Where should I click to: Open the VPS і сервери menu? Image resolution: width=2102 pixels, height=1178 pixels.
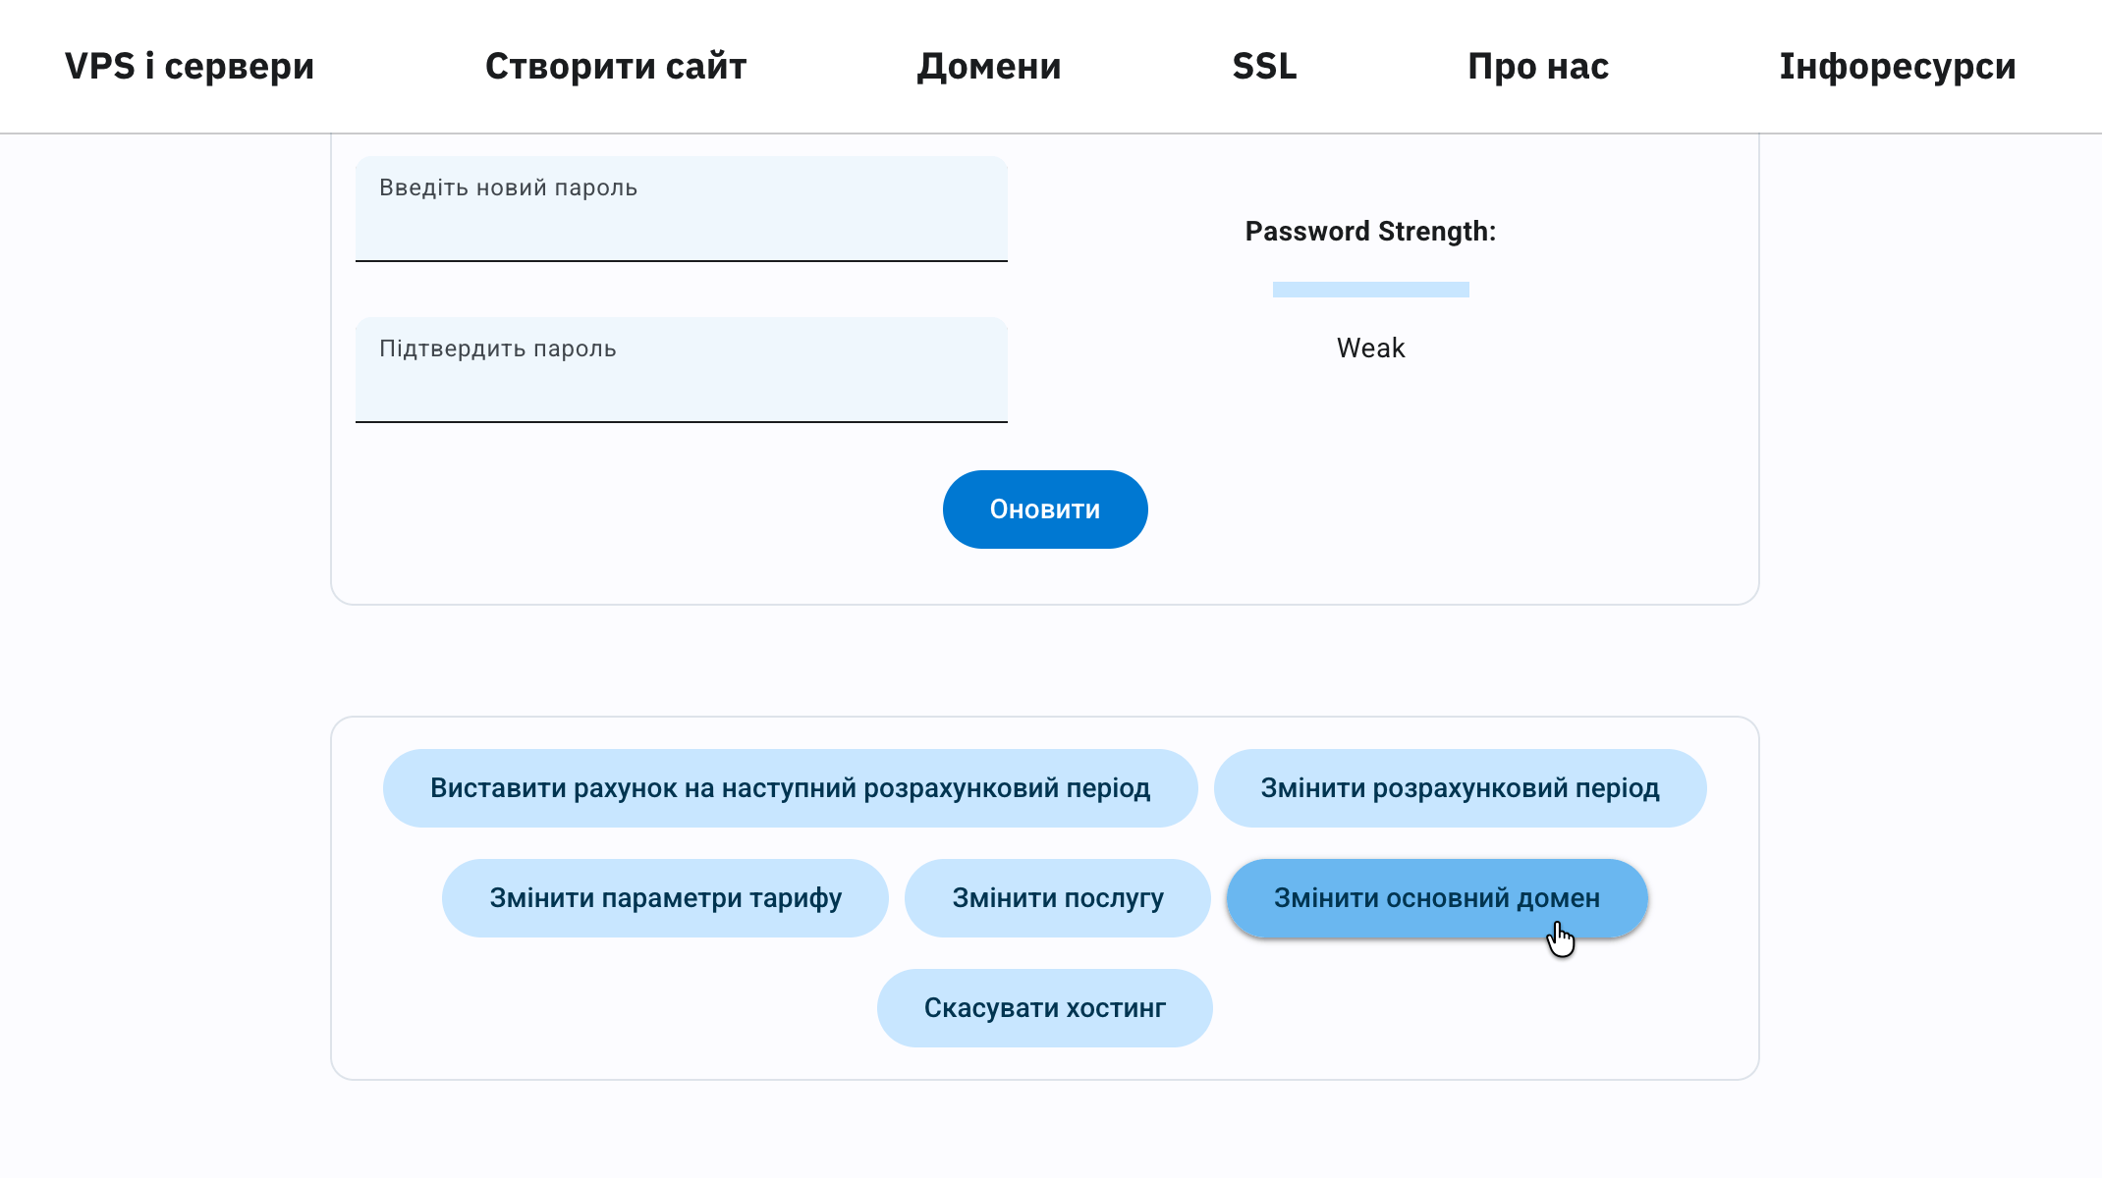pos(190,67)
